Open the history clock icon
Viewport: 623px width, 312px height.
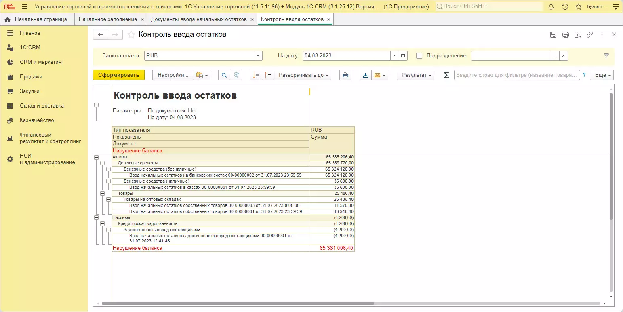tap(565, 7)
